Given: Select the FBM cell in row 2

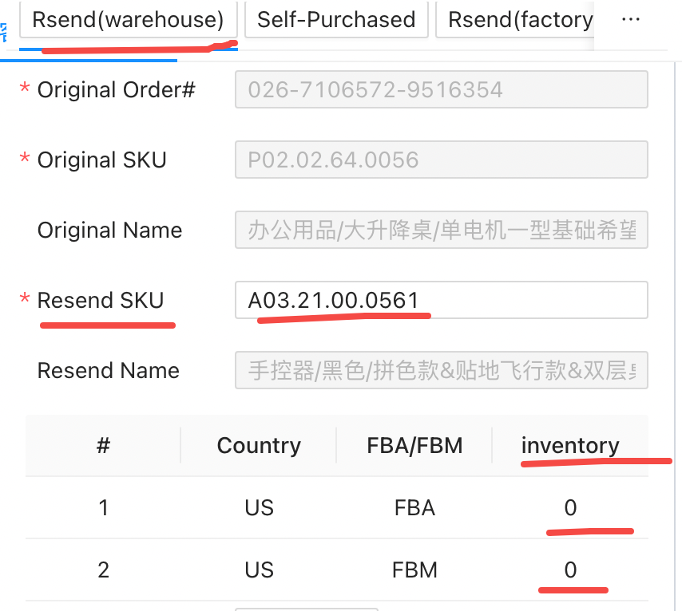Looking at the screenshot, I should [414, 570].
